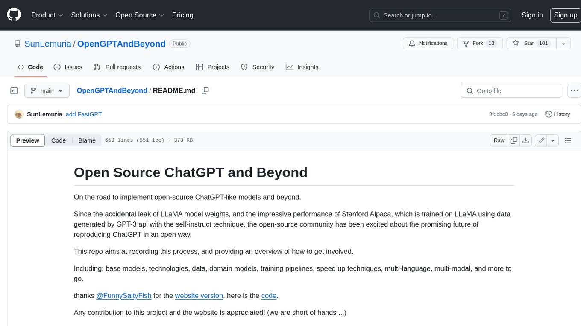581x326 pixels.
Task: Open the star lists dropdown arrow
Action: coord(563,44)
